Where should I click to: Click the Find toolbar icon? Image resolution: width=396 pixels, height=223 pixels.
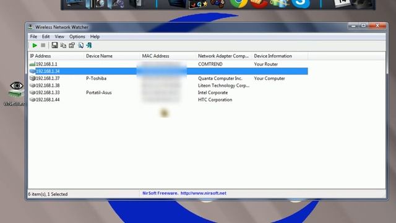click(x=80, y=45)
